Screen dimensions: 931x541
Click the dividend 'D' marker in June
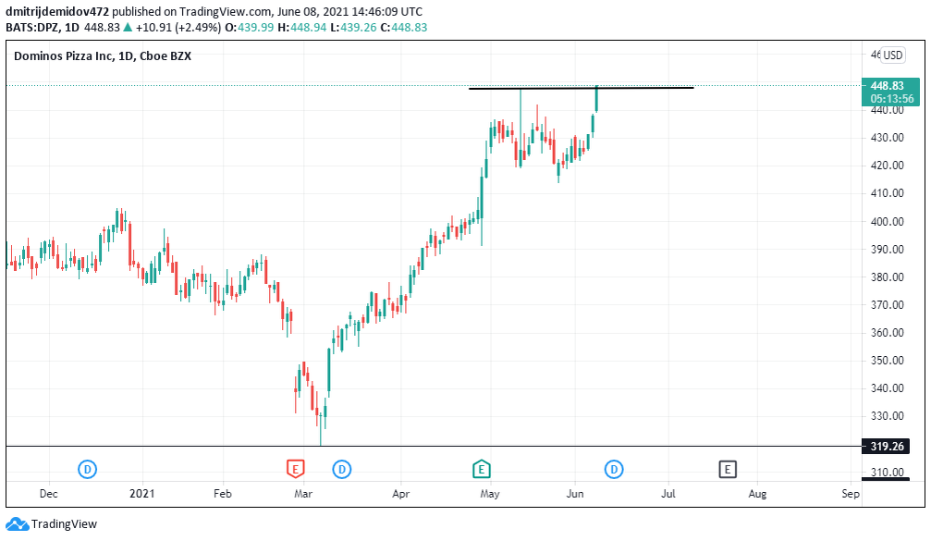(x=614, y=470)
